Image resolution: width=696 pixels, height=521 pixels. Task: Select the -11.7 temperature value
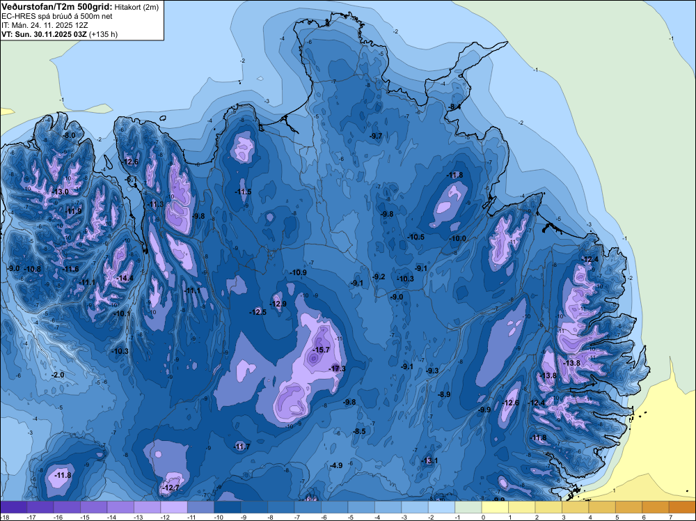coord(242,446)
